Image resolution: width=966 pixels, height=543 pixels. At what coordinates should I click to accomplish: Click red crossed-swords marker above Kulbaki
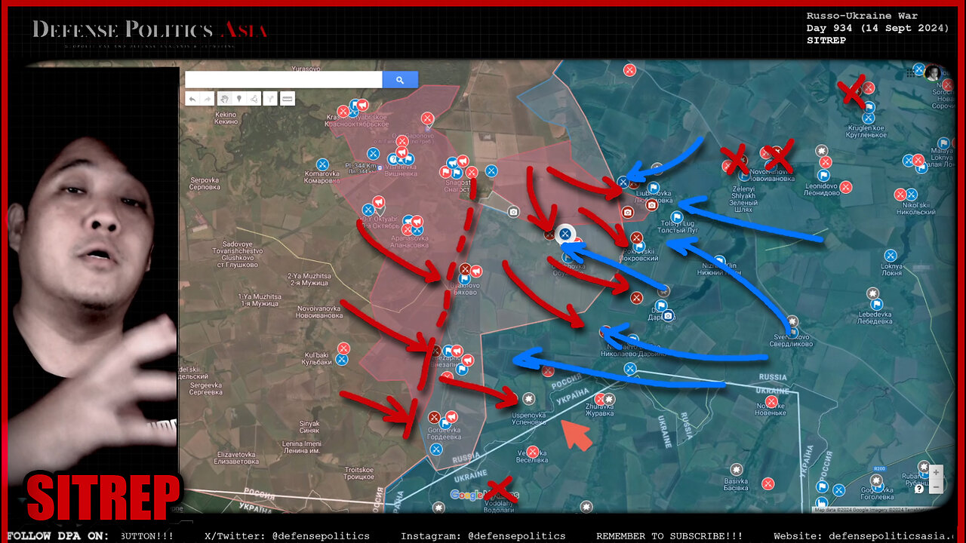tap(343, 348)
